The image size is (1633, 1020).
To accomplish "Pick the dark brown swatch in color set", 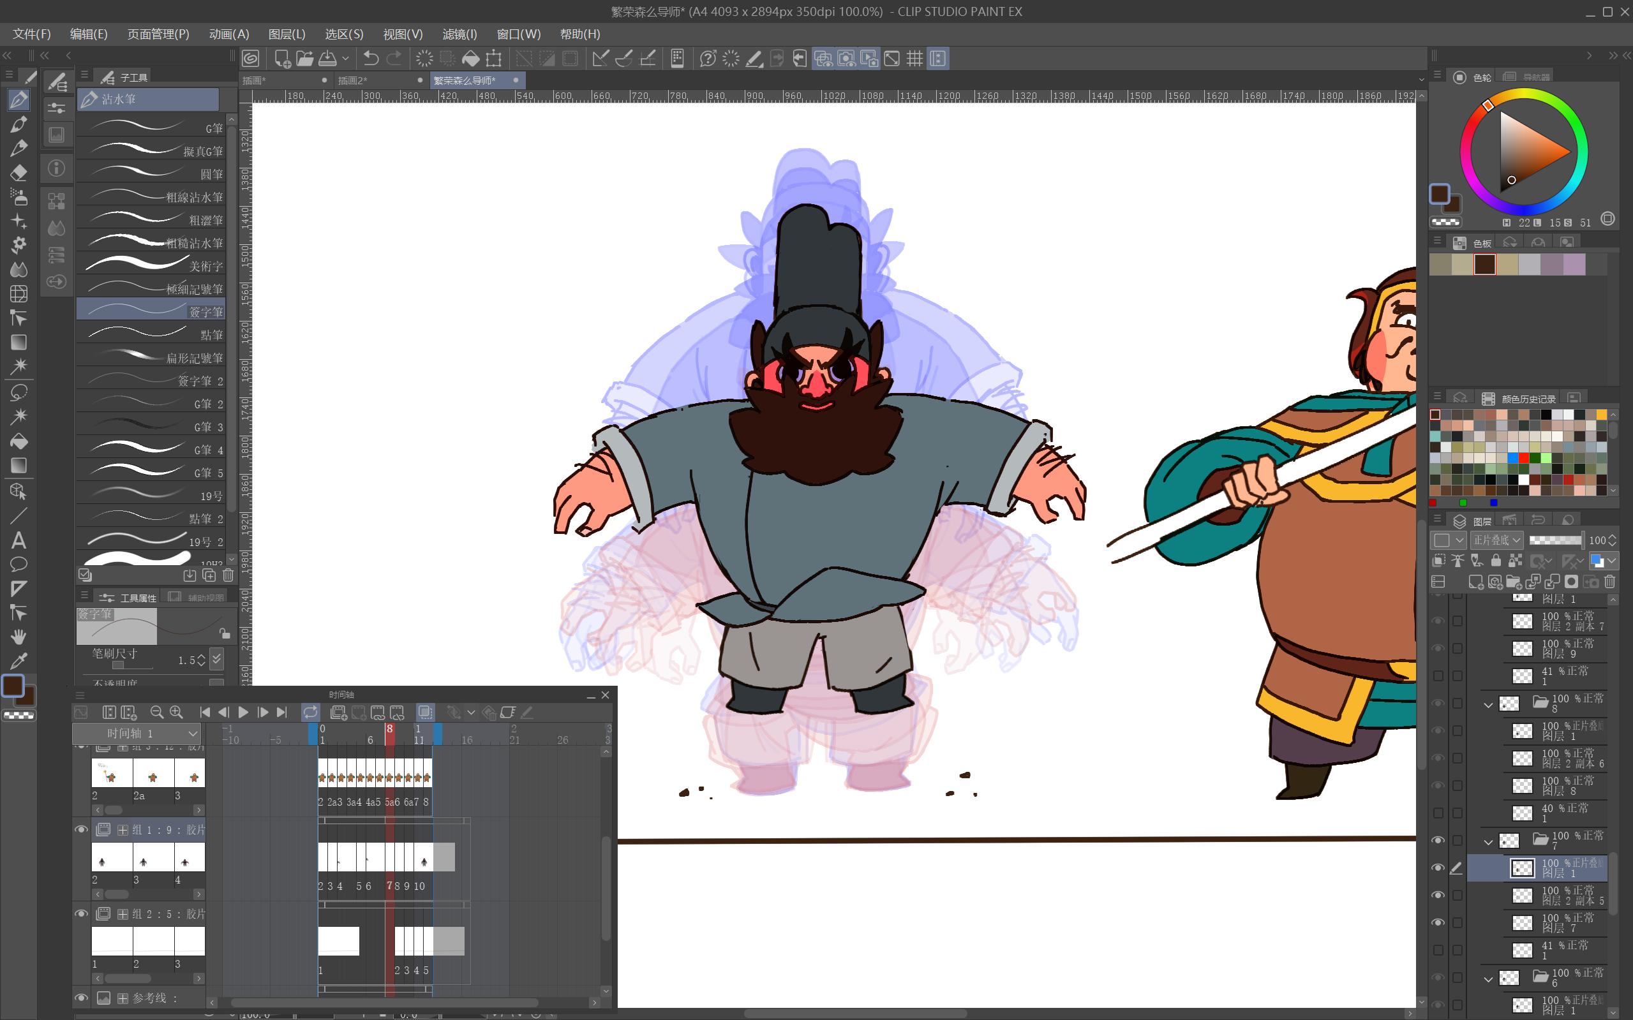I will tap(1484, 265).
